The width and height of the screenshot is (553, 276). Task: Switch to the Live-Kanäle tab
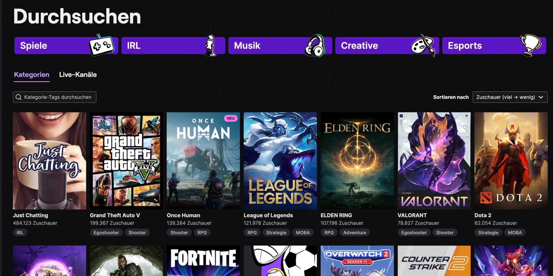click(x=78, y=75)
